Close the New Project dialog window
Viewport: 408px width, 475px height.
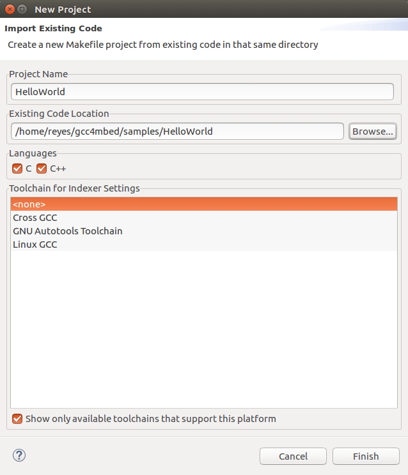click(10, 10)
